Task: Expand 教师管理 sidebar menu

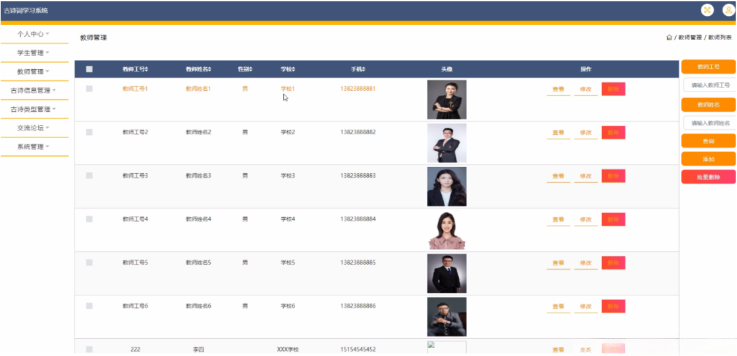Action: pyautogui.click(x=34, y=71)
